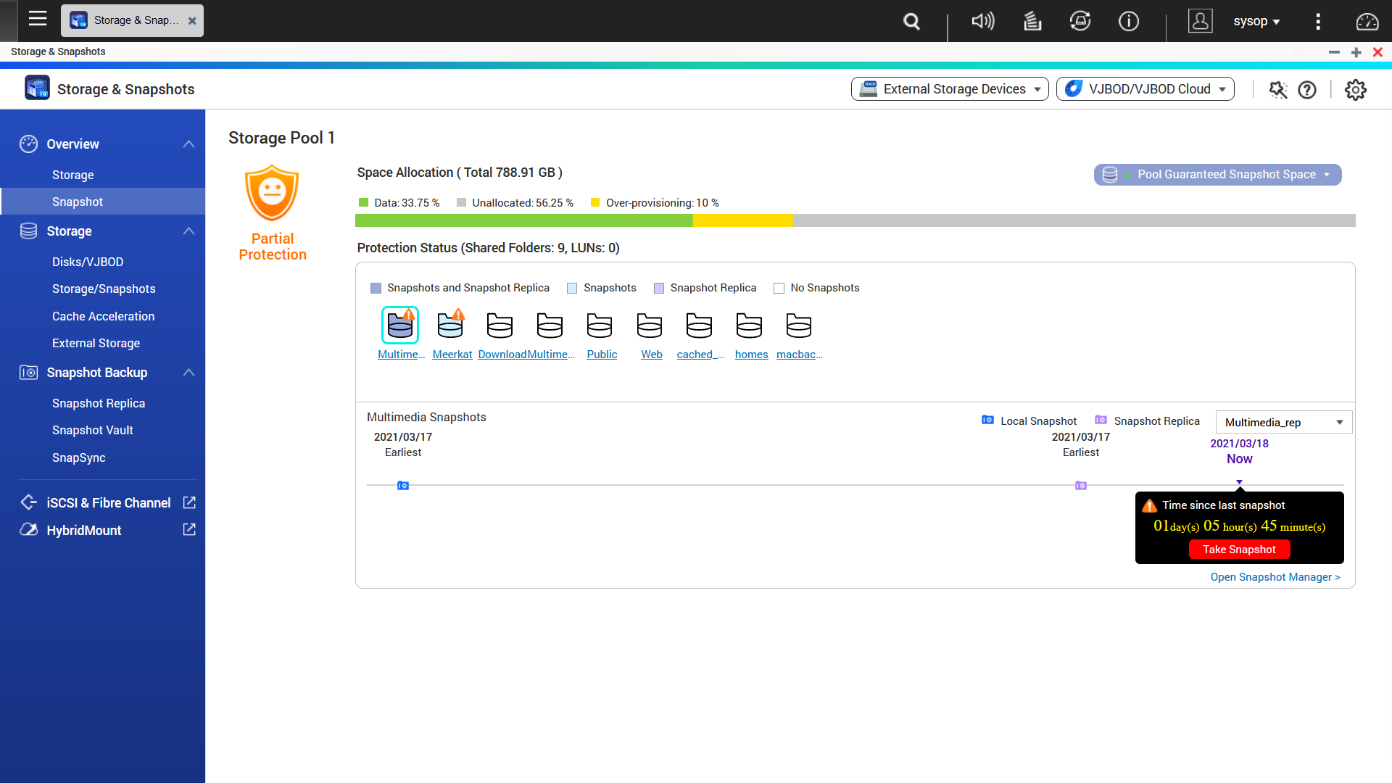Toggle the Snapshots legend checkbox

[x=572, y=289]
